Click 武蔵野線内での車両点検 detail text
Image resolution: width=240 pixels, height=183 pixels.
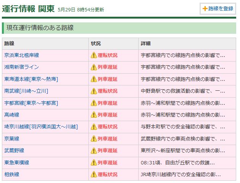(183, 139)
